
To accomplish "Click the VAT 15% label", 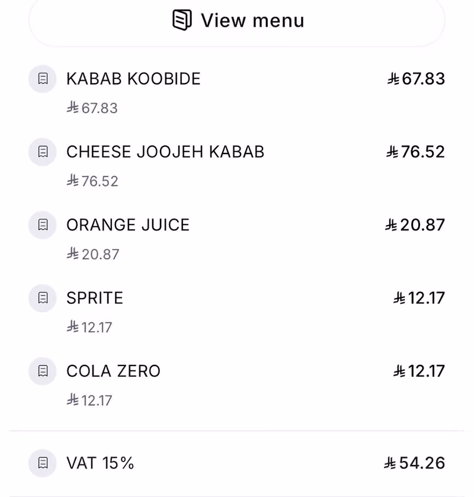I will click(100, 463).
